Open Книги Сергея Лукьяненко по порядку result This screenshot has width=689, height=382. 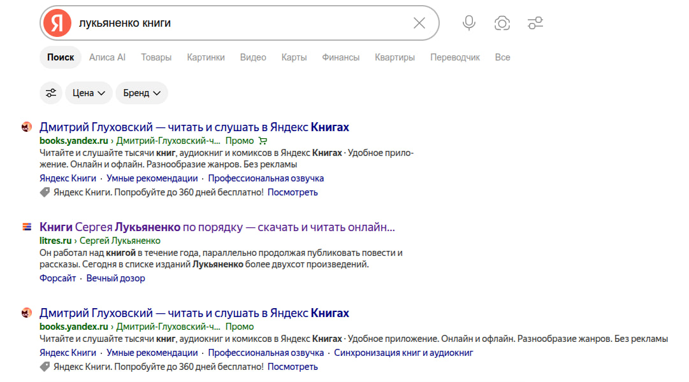217,227
